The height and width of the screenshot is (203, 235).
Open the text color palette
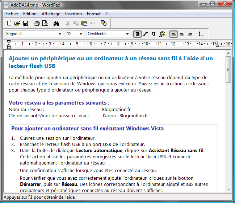coord(162,34)
